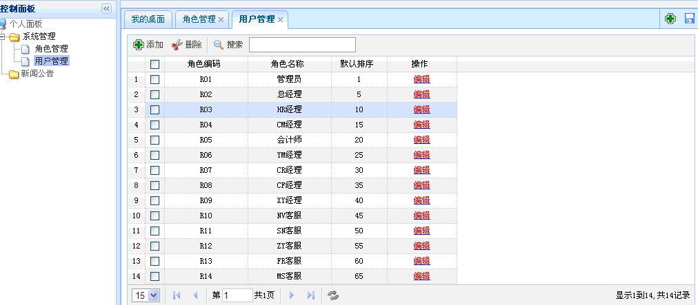Check the box for row R07

tap(154, 170)
